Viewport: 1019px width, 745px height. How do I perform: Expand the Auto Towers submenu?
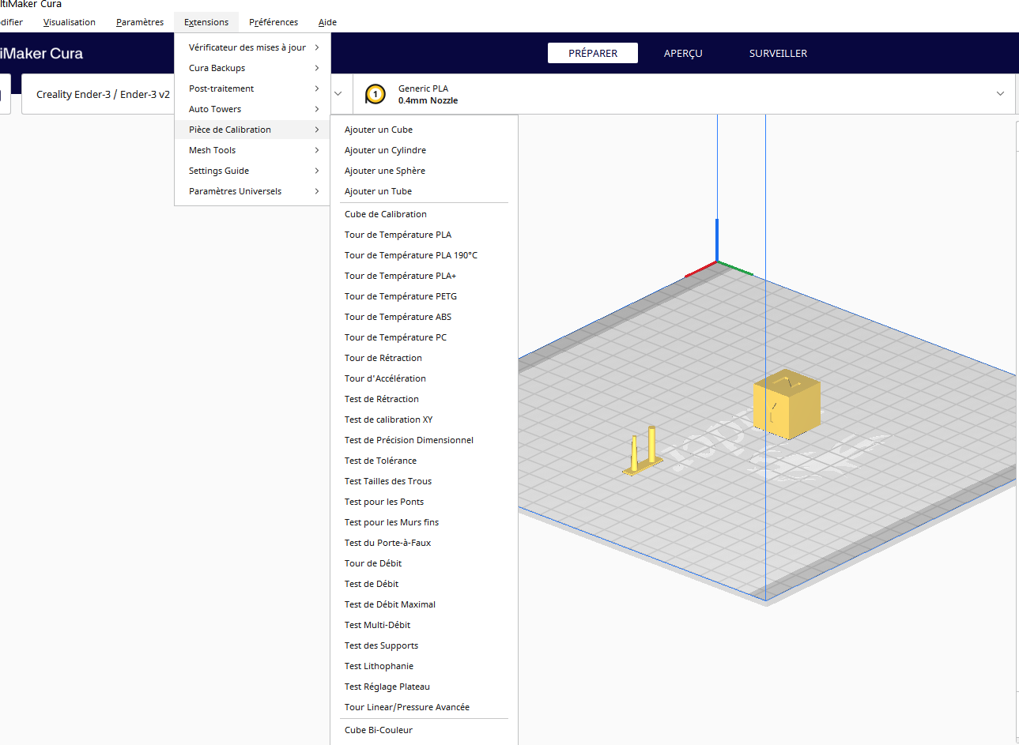(252, 109)
